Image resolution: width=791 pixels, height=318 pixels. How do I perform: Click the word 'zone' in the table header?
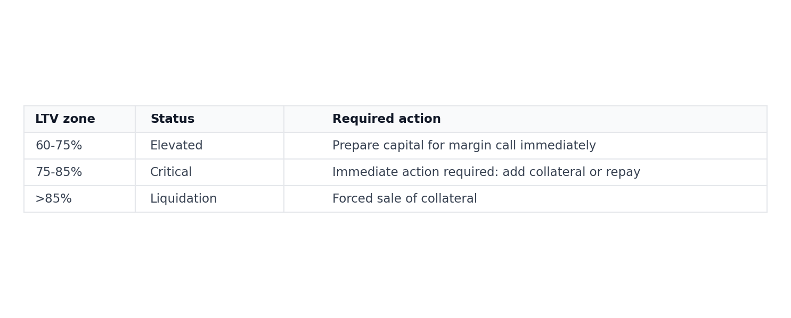coord(79,119)
